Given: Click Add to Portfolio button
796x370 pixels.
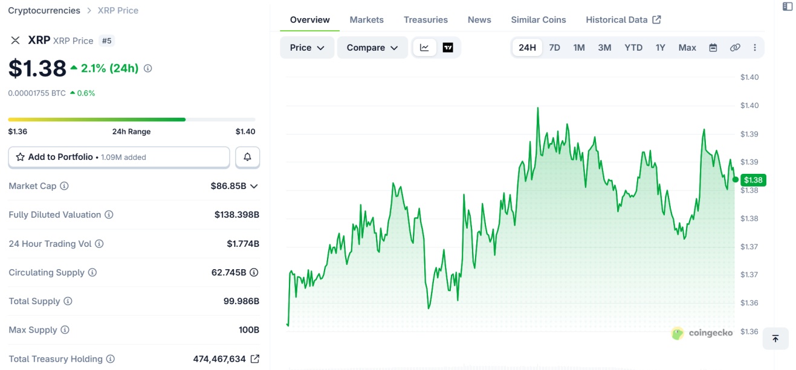Looking at the screenshot, I should (119, 157).
